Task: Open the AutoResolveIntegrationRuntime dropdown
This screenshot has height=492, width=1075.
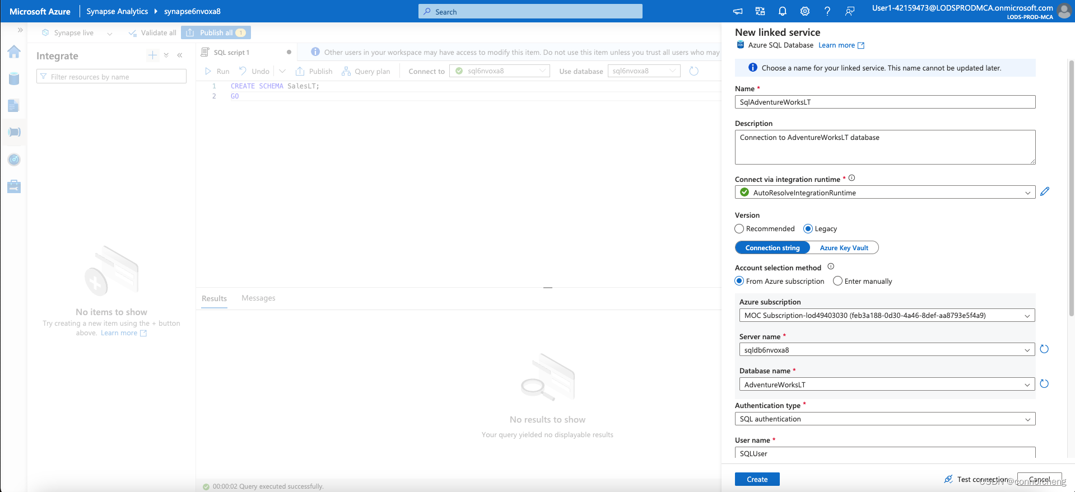Action: [885, 193]
